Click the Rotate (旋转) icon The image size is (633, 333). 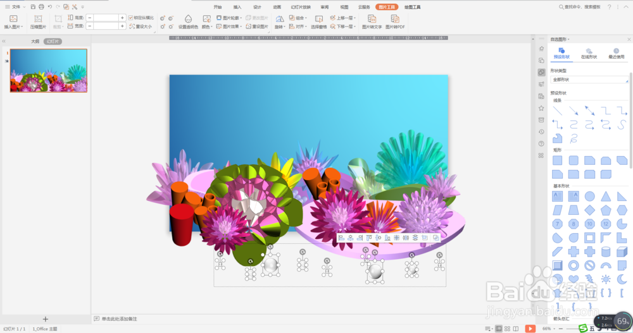(x=279, y=19)
